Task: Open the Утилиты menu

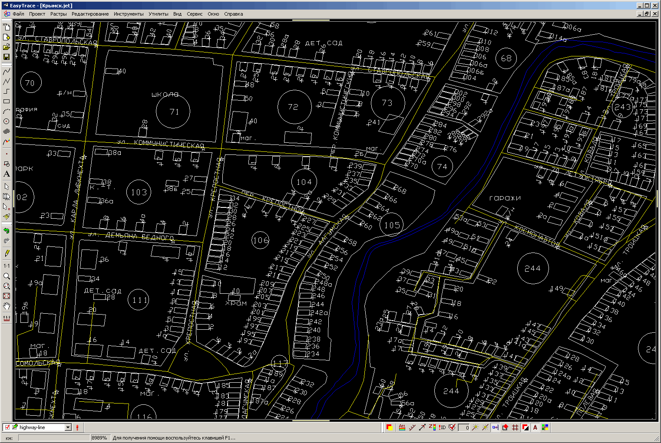Action: [158, 14]
